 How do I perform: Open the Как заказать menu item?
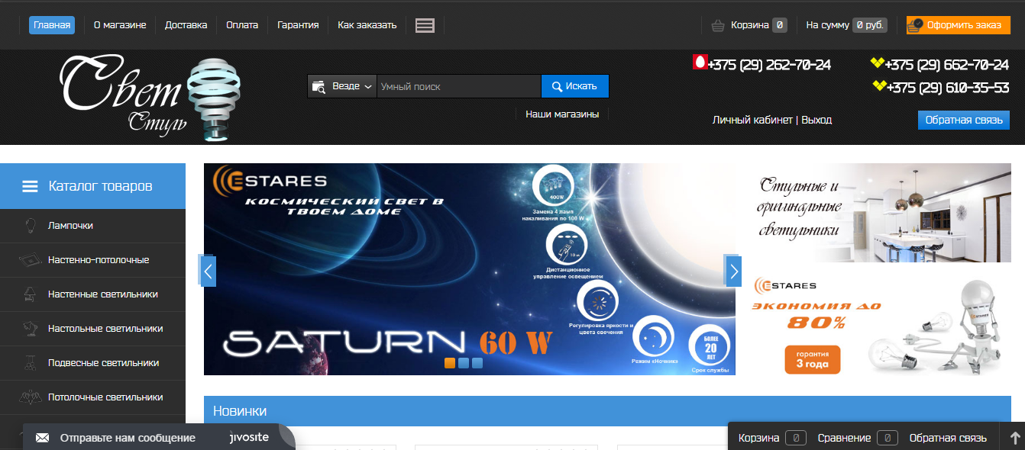[x=367, y=25]
